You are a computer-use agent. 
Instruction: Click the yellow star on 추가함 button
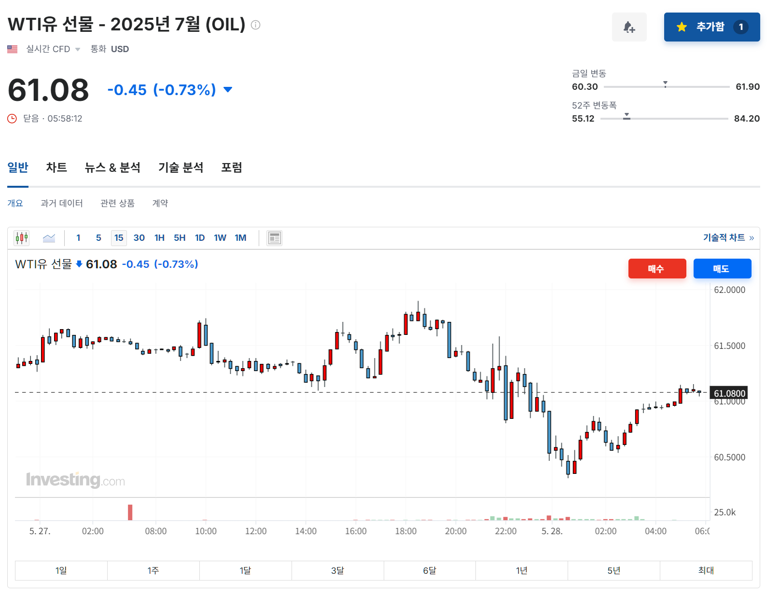682,27
